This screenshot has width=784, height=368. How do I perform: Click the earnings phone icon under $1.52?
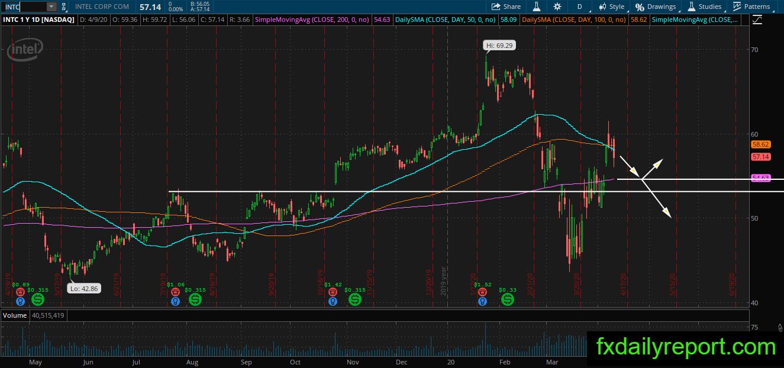[x=483, y=292]
